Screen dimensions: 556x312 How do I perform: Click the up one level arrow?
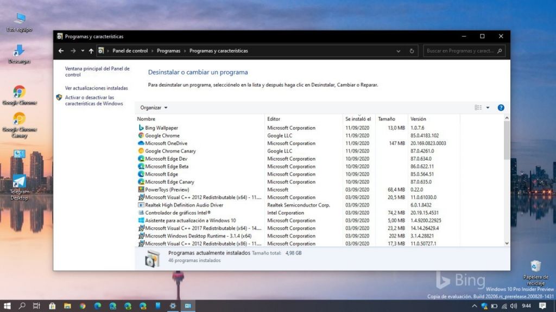[x=91, y=51]
